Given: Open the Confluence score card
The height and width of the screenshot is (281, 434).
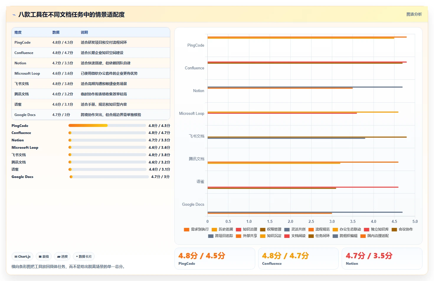Looking at the screenshot, I should tap(298, 259).
